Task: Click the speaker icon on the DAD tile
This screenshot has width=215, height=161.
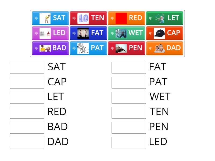Action: point(150,48)
